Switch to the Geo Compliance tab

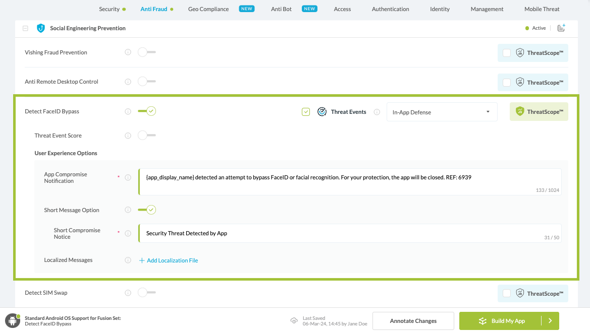click(208, 9)
